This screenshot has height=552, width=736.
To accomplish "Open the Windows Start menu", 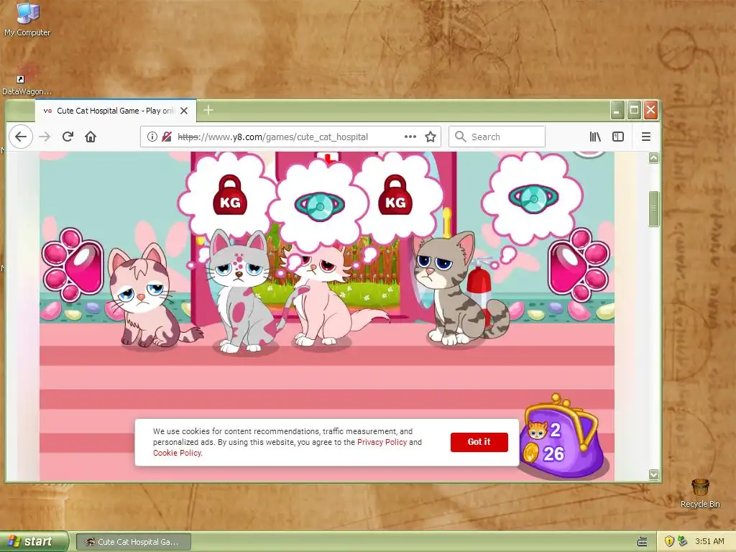I will tap(34, 542).
